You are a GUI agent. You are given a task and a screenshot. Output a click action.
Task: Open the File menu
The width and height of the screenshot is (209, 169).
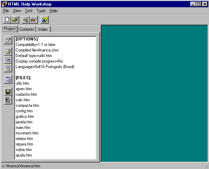(x=6, y=11)
